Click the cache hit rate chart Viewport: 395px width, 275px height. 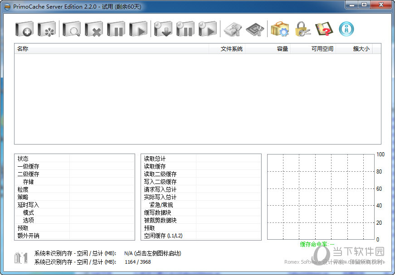(x=321, y=197)
